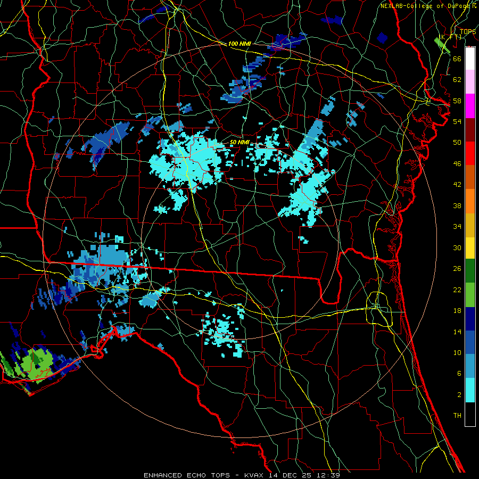
Task: Click the orange 42 kft legend swatch
Action: point(470,201)
